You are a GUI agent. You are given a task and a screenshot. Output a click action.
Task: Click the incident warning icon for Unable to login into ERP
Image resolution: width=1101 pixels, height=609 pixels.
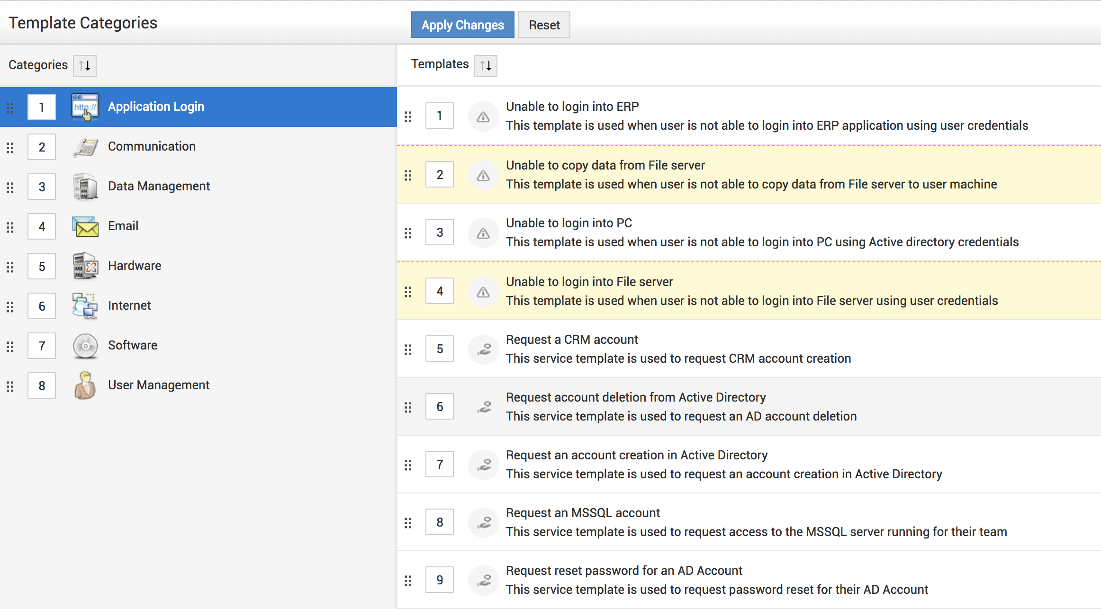483,116
